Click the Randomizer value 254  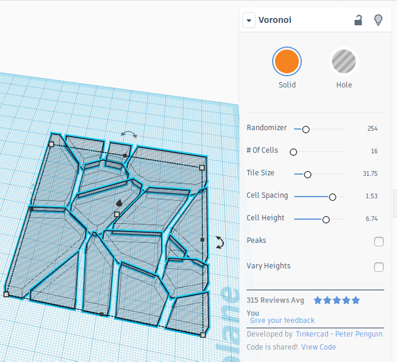[x=372, y=128]
